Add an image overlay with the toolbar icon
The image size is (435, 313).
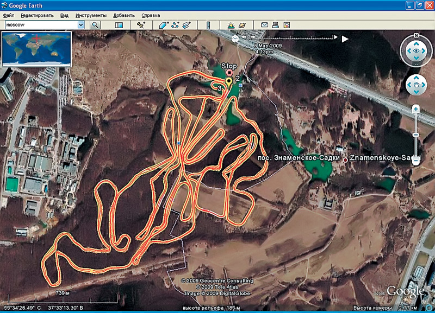187,25
